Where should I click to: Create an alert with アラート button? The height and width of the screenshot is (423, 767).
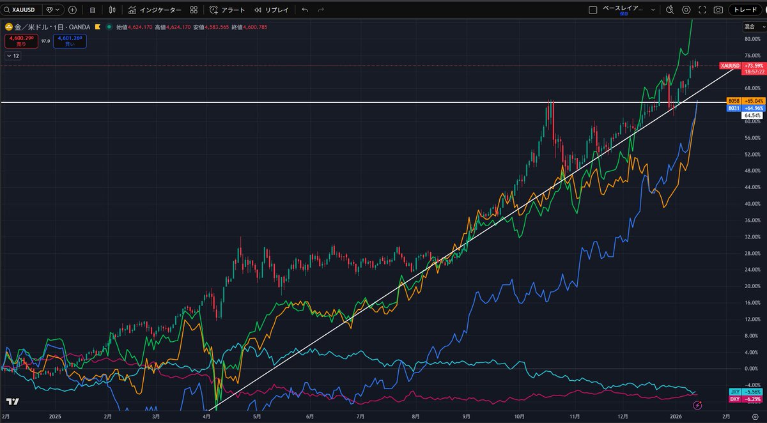227,10
